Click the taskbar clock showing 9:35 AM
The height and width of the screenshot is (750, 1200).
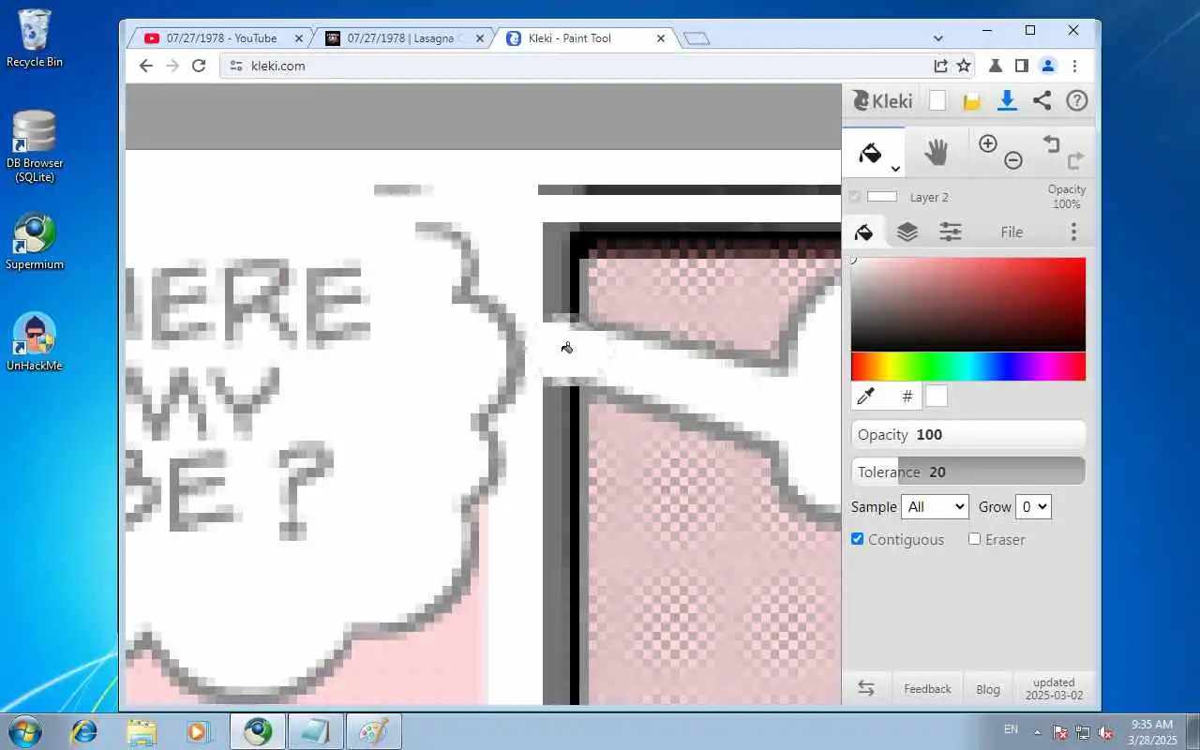click(x=1152, y=731)
